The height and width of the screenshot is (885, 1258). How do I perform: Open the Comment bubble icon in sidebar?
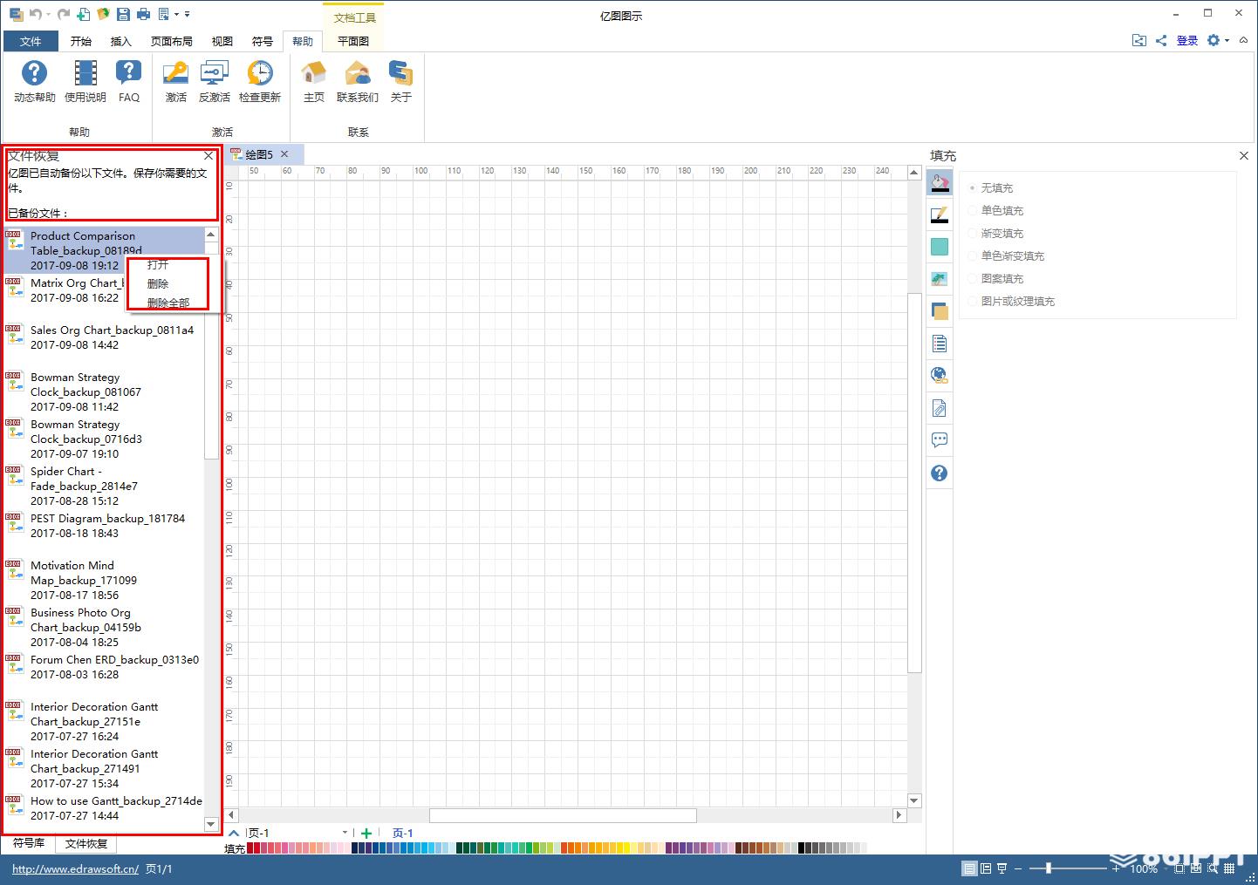click(x=940, y=440)
